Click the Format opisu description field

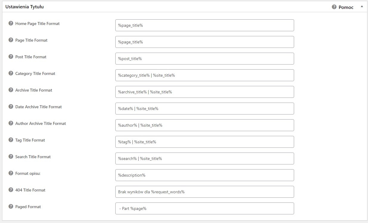(x=204, y=175)
